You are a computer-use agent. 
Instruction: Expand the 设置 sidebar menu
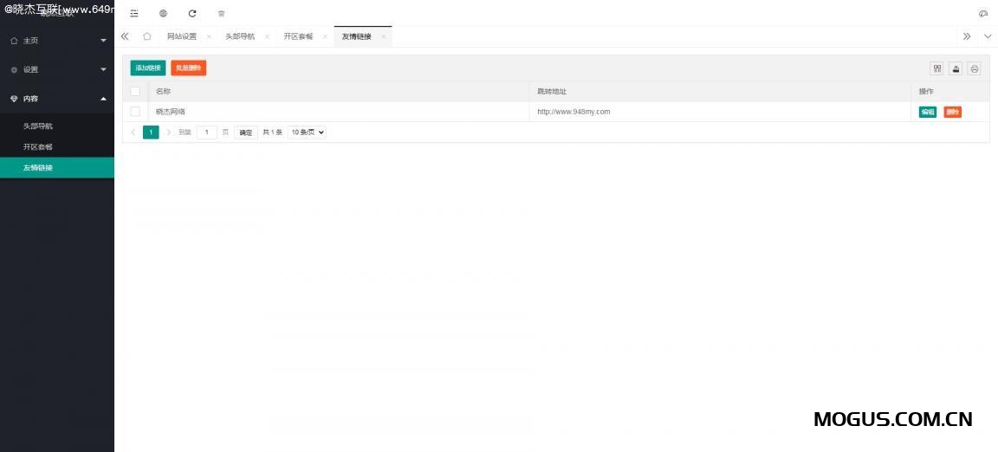[x=57, y=69]
